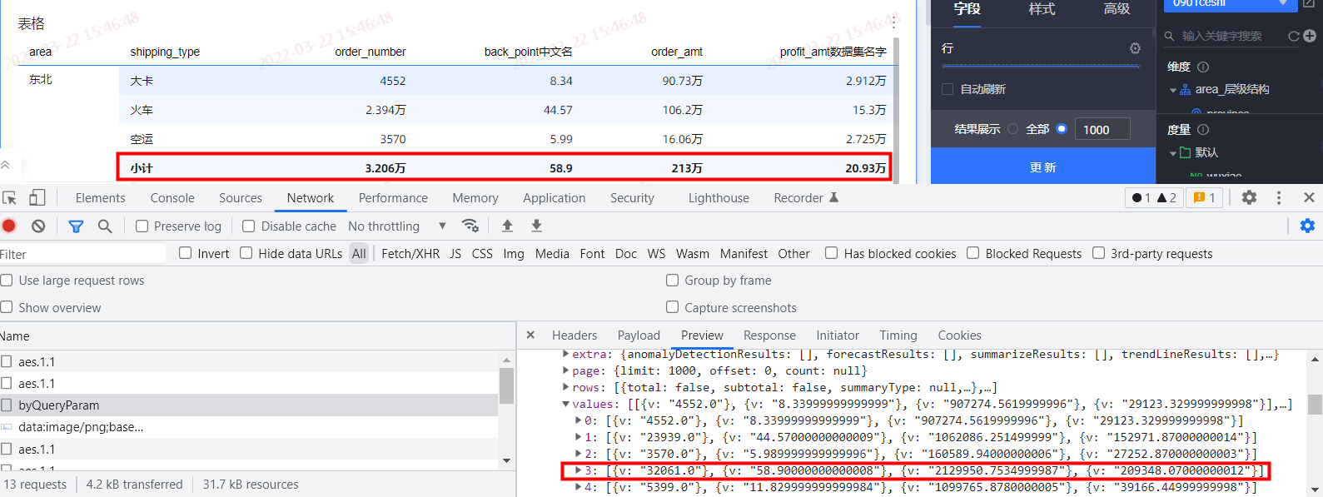This screenshot has width=1323, height=497.
Task: Open the network conditions wifi icon
Action: pyautogui.click(x=470, y=226)
